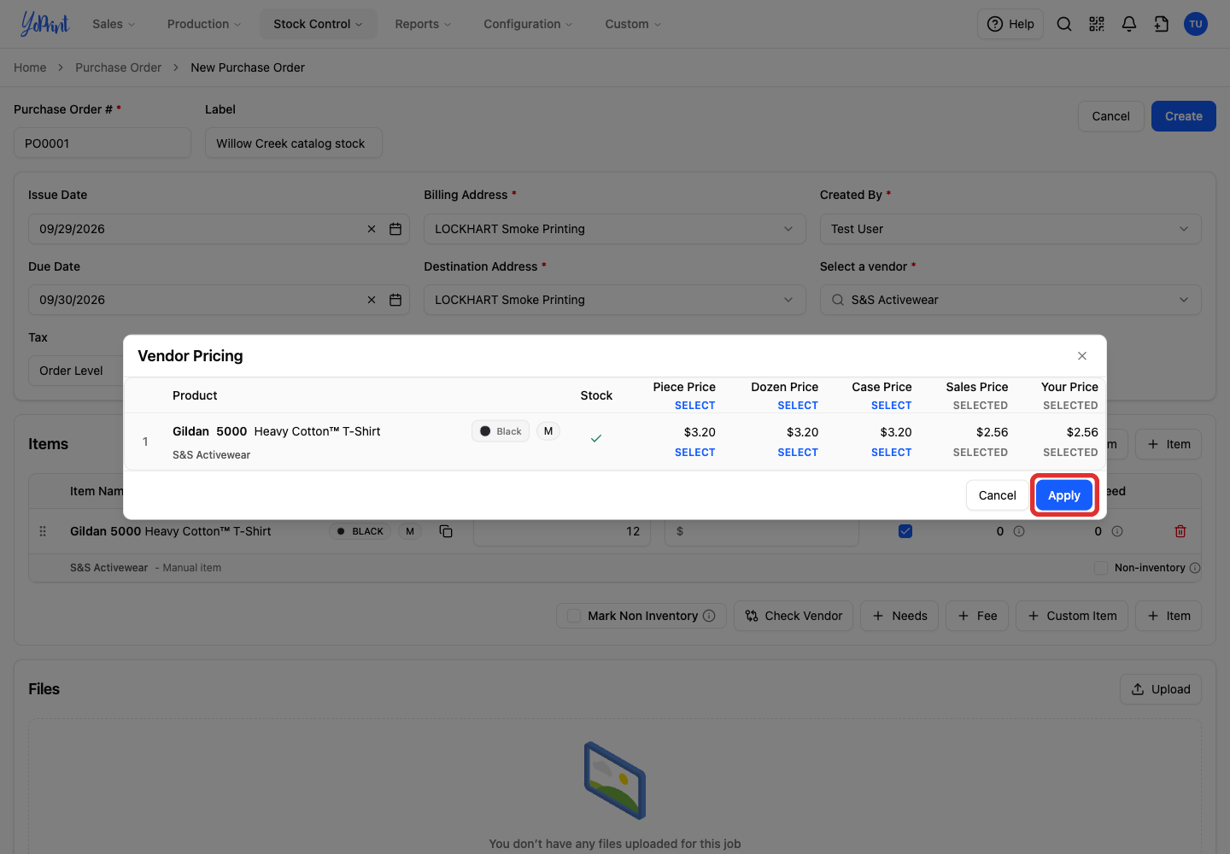Screen dimensions: 1230x854
Task: Click the Purchase Order number field
Action: point(102,143)
